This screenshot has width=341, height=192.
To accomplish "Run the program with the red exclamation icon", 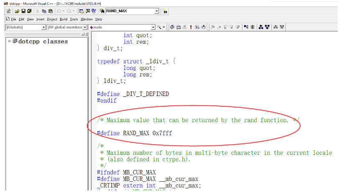I will (191, 27).
